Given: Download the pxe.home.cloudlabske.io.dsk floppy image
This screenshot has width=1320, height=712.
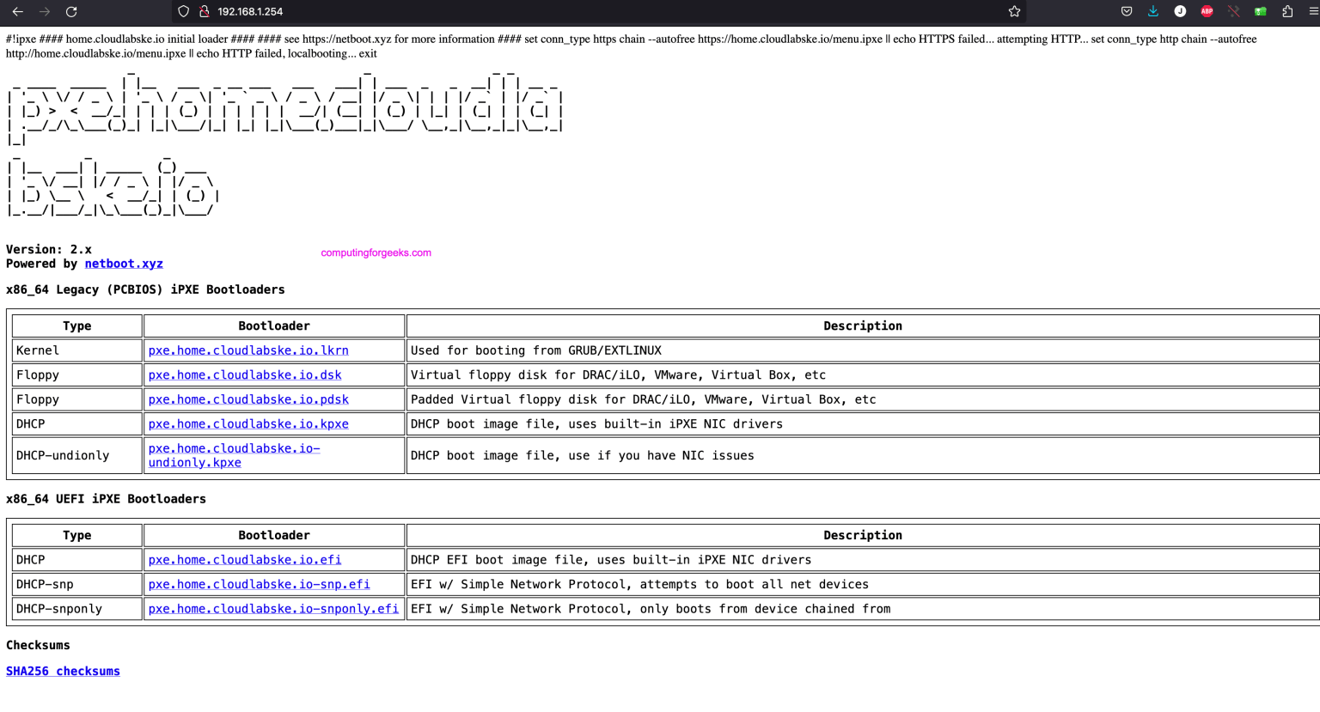Looking at the screenshot, I should coord(245,375).
